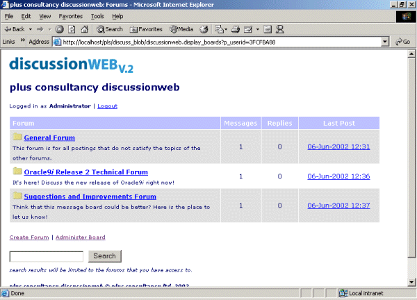The image size is (417, 300).
Task: Open the Messenger icon in toolbar
Action: [x=280, y=29]
